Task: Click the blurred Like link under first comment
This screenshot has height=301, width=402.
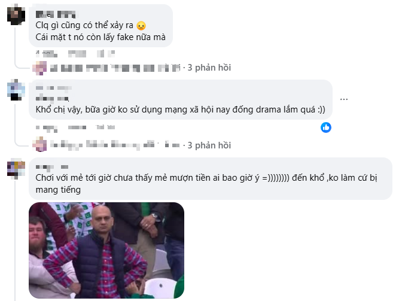Action: 77,54
